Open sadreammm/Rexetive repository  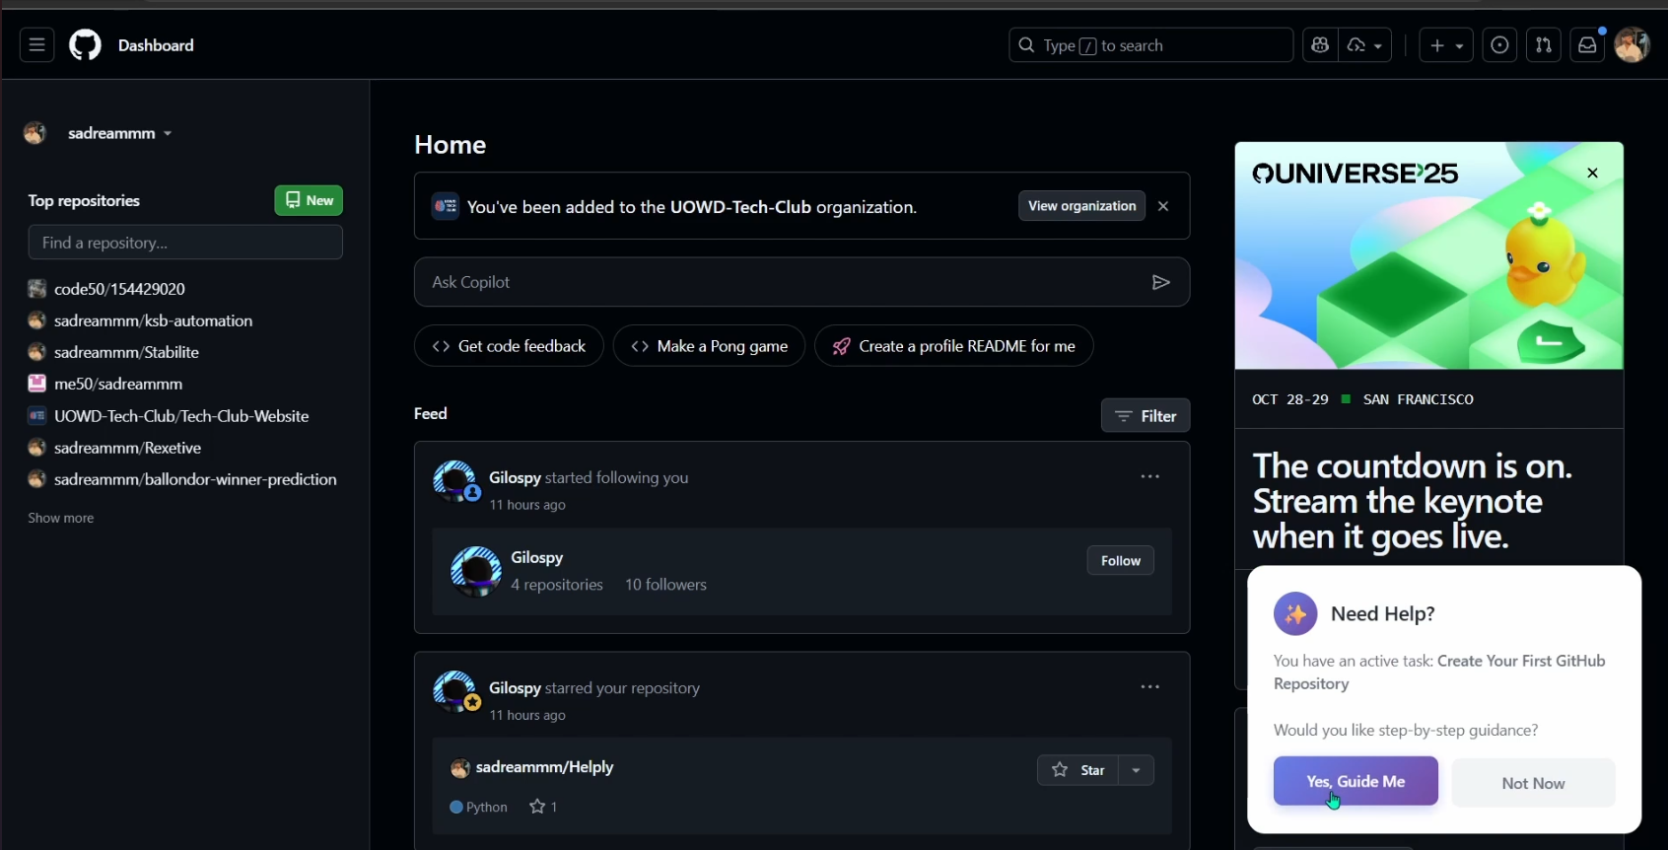pyautogui.click(x=127, y=448)
